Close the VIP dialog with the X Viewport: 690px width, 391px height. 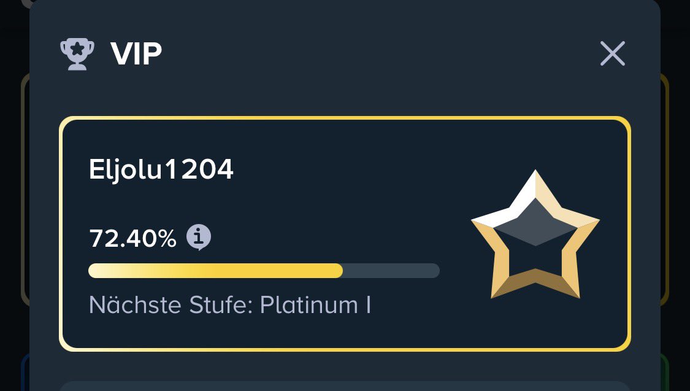tap(613, 53)
